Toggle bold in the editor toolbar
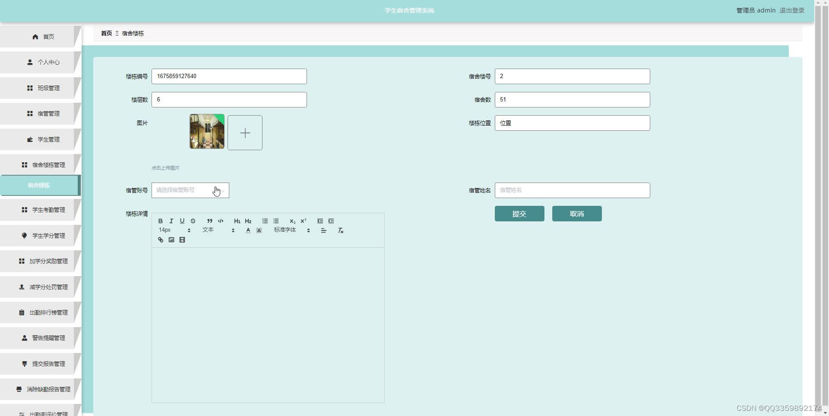The image size is (829, 416). coord(161,221)
